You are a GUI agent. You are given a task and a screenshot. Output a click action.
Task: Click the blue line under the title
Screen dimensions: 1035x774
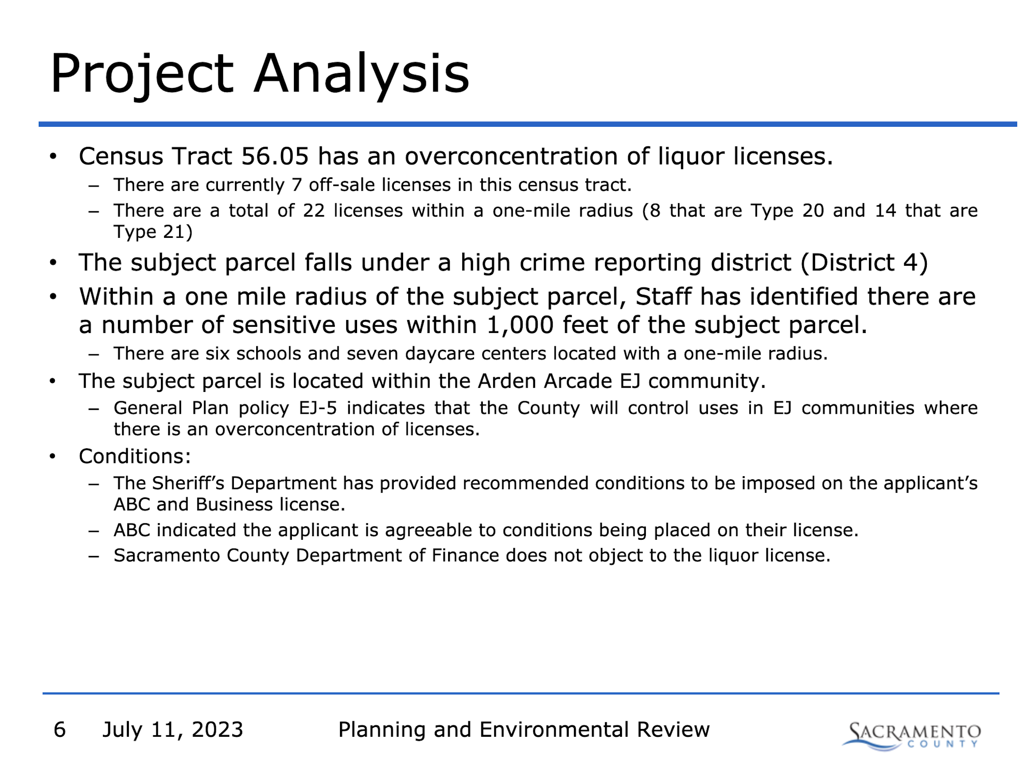[527, 124]
